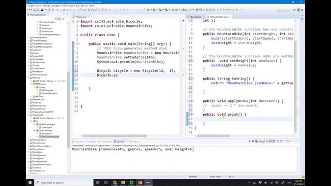Image resolution: width=331 pixels, height=186 pixels.
Task: Switch to the Bicycle.java editor tab
Action: pos(196,17)
